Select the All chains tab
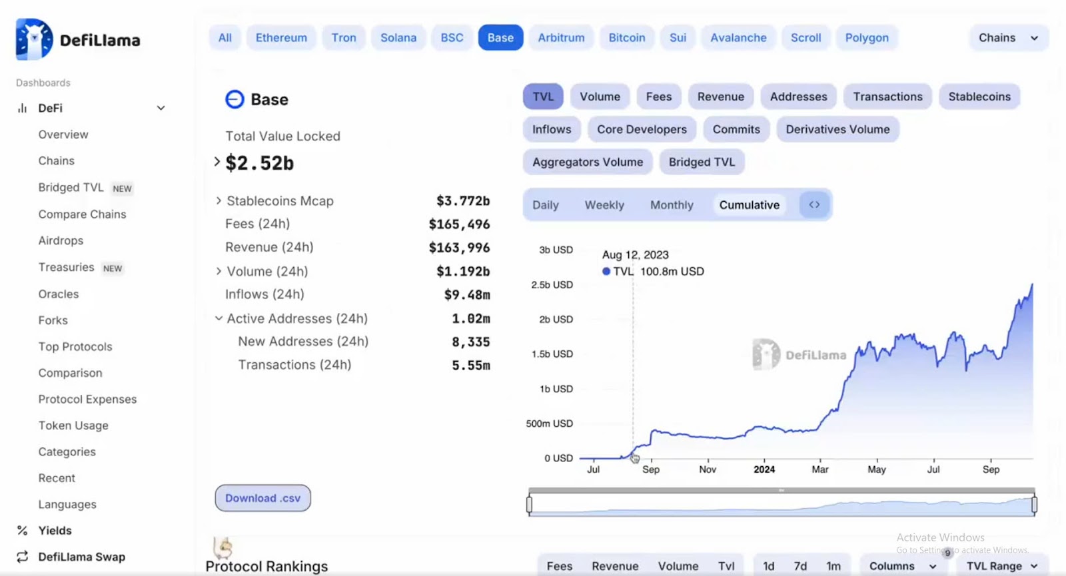This screenshot has width=1066, height=576. tap(225, 38)
